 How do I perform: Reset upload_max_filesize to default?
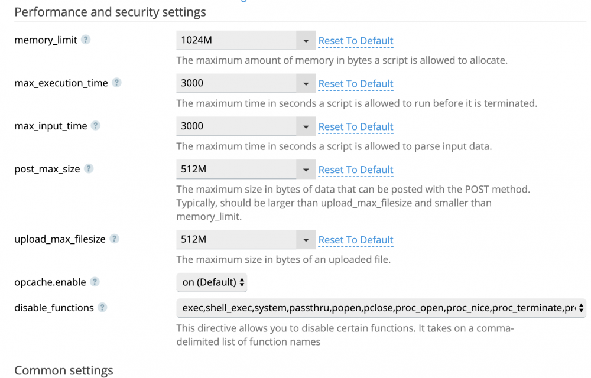356,240
